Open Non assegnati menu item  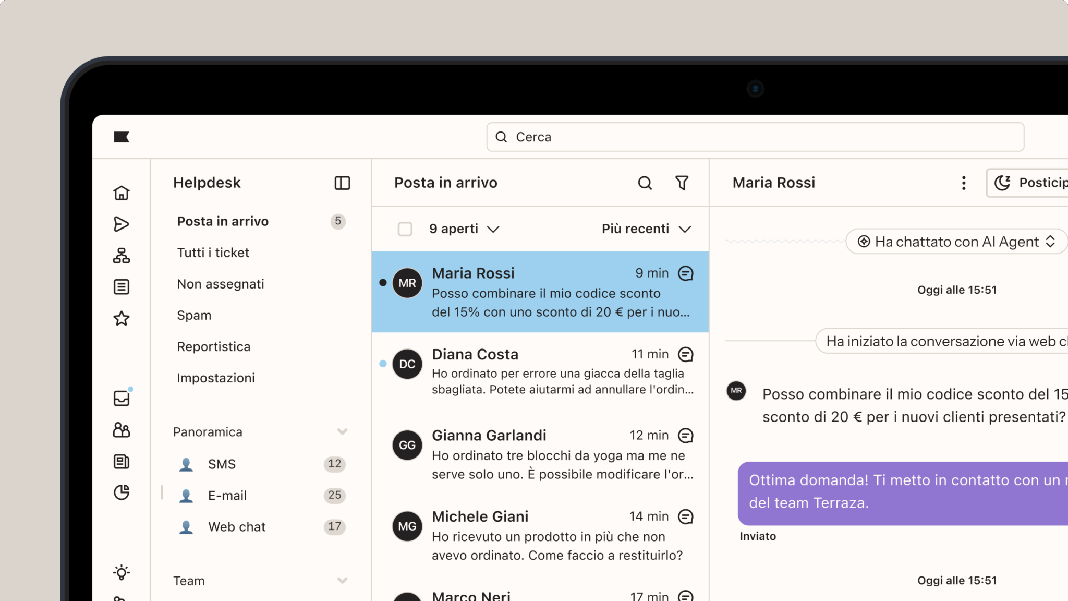(x=220, y=284)
